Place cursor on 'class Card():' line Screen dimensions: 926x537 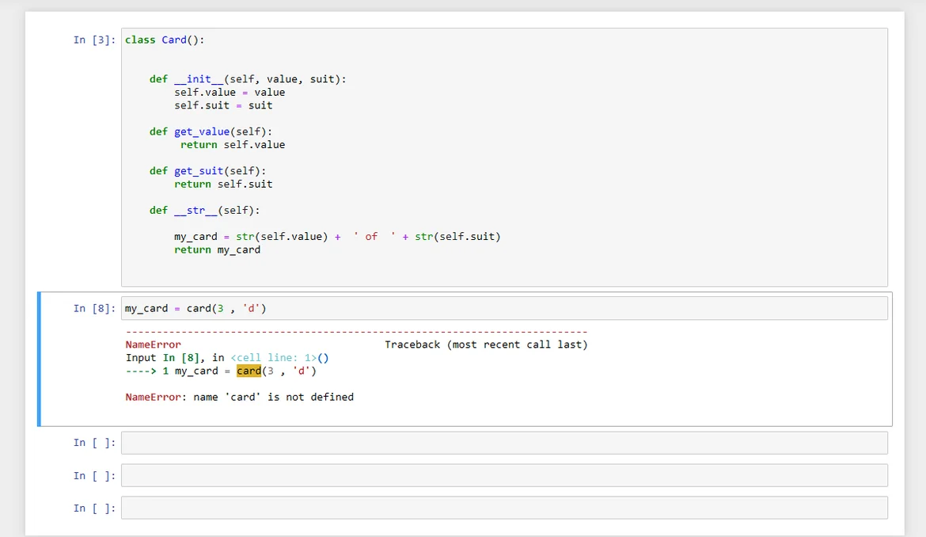pos(165,40)
